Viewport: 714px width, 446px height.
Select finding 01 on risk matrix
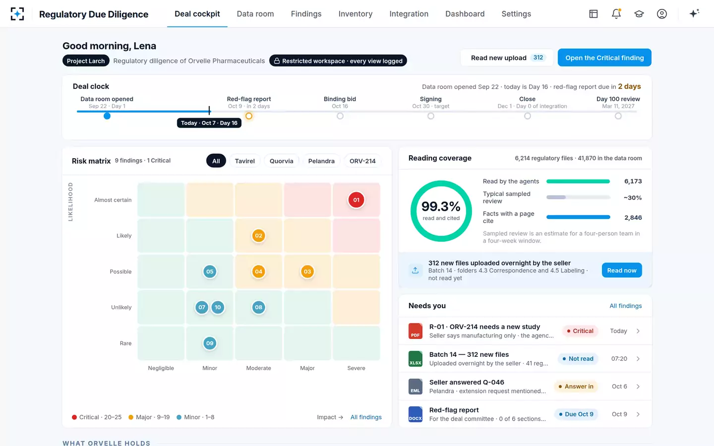pyautogui.click(x=356, y=200)
